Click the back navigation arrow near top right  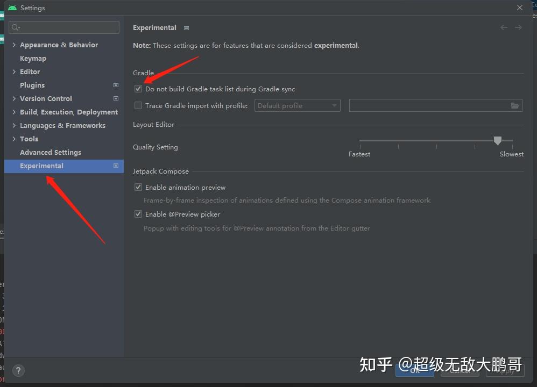click(x=504, y=27)
